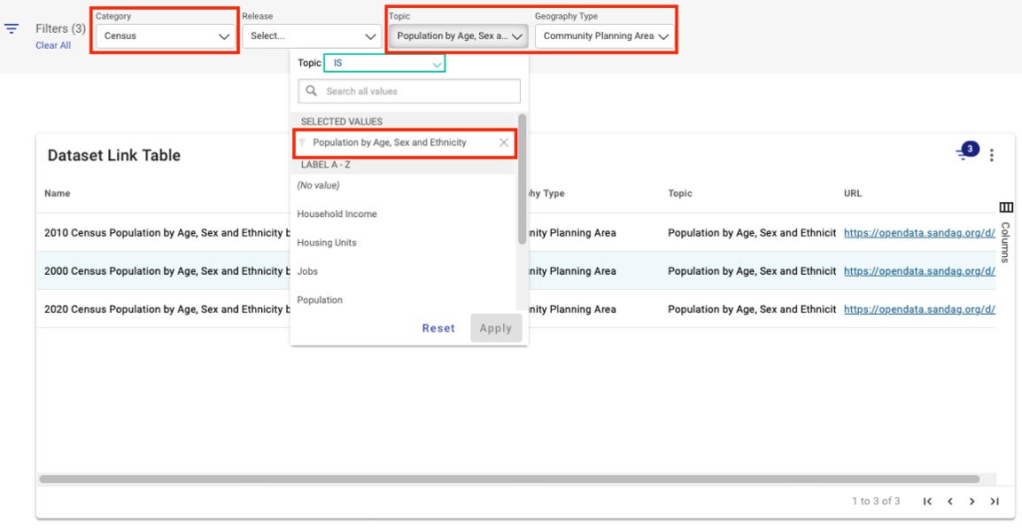Go to the previous page of results
The image size is (1022, 529).
pos(949,502)
